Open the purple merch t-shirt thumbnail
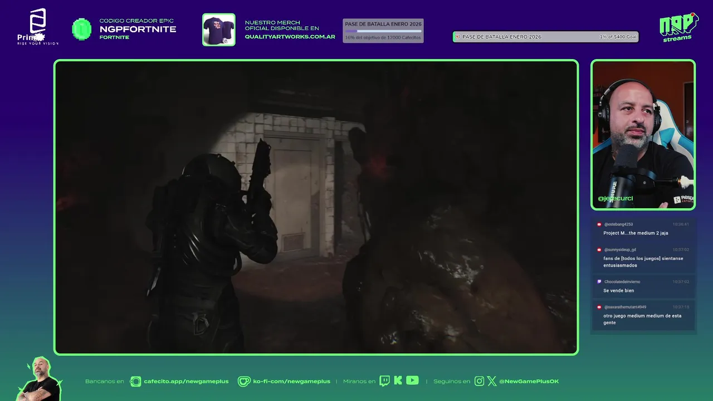The image size is (713, 401). click(x=218, y=30)
